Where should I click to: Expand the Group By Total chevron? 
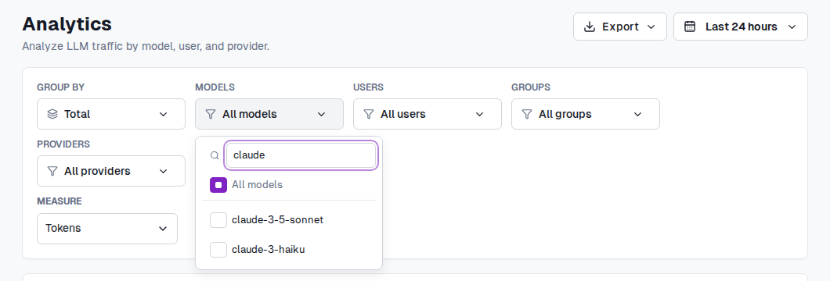click(x=164, y=114)
